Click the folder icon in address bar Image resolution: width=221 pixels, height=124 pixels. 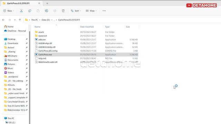26,20
